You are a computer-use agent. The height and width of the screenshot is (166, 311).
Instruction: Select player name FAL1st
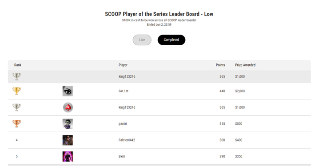pos(124,91)
